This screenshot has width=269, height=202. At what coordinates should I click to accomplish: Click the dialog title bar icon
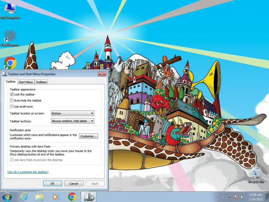pos(5,74)
